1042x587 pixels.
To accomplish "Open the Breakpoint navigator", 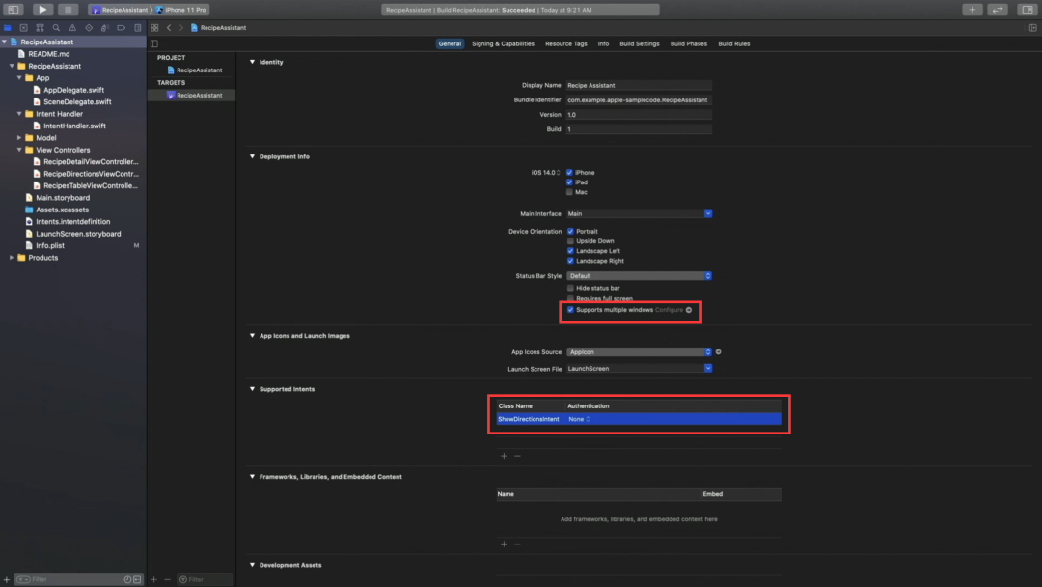I will tap(121, 28).
